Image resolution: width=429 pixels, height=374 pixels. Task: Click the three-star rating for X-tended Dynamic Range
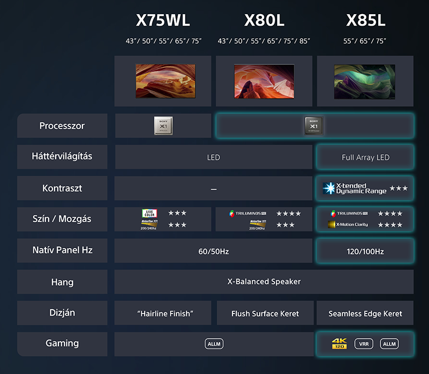[398, 188]
